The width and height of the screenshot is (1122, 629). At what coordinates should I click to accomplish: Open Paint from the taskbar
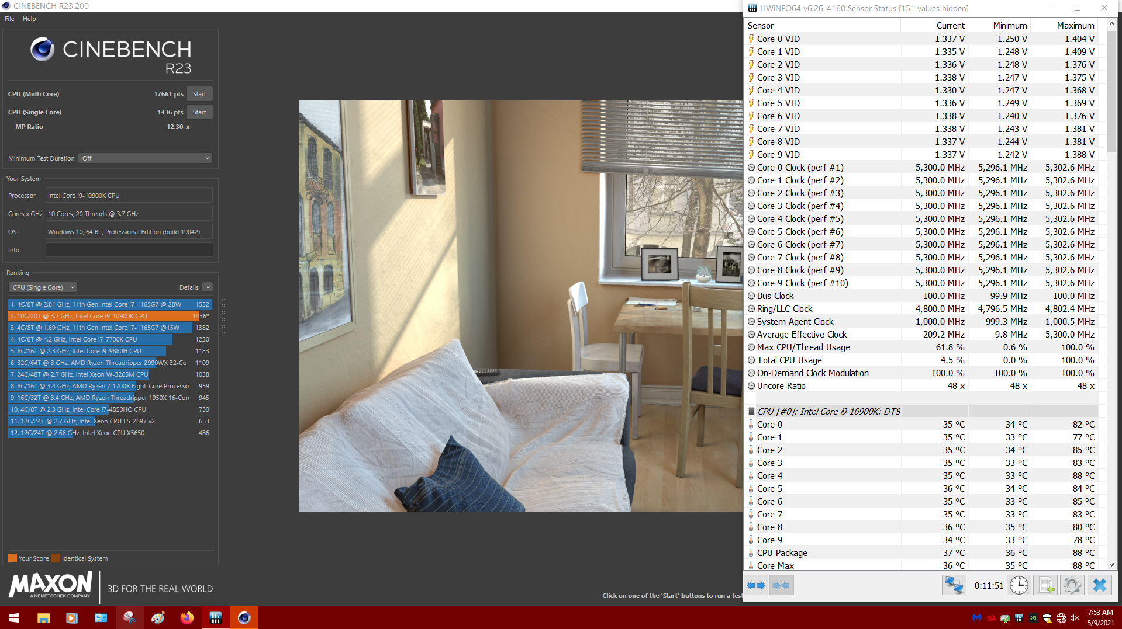[158, 618]
